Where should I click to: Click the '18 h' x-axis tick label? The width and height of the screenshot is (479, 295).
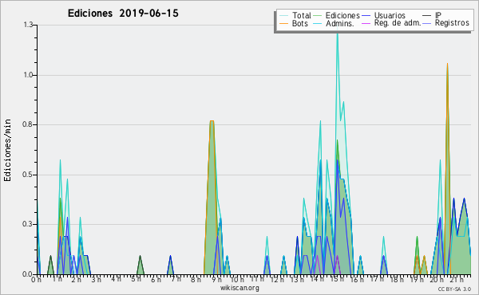[x=397, y=279]
